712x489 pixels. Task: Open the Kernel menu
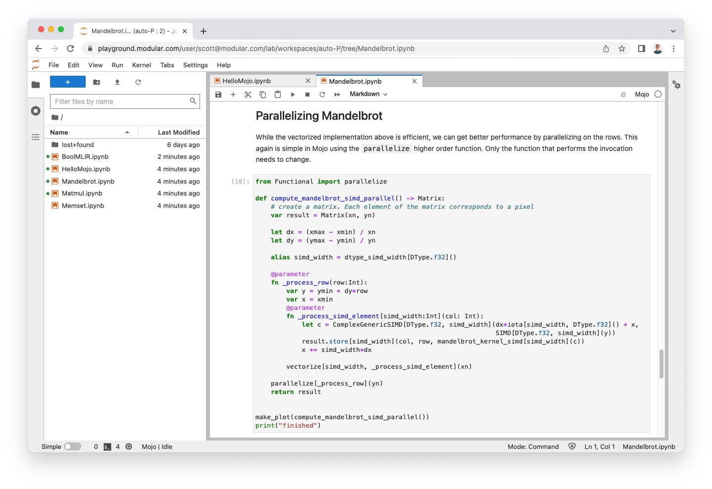pyautogui.click(x=142, y=65)
